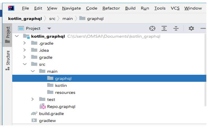
Task: Collapse the main folder
Action: click(x=33, y=71)
